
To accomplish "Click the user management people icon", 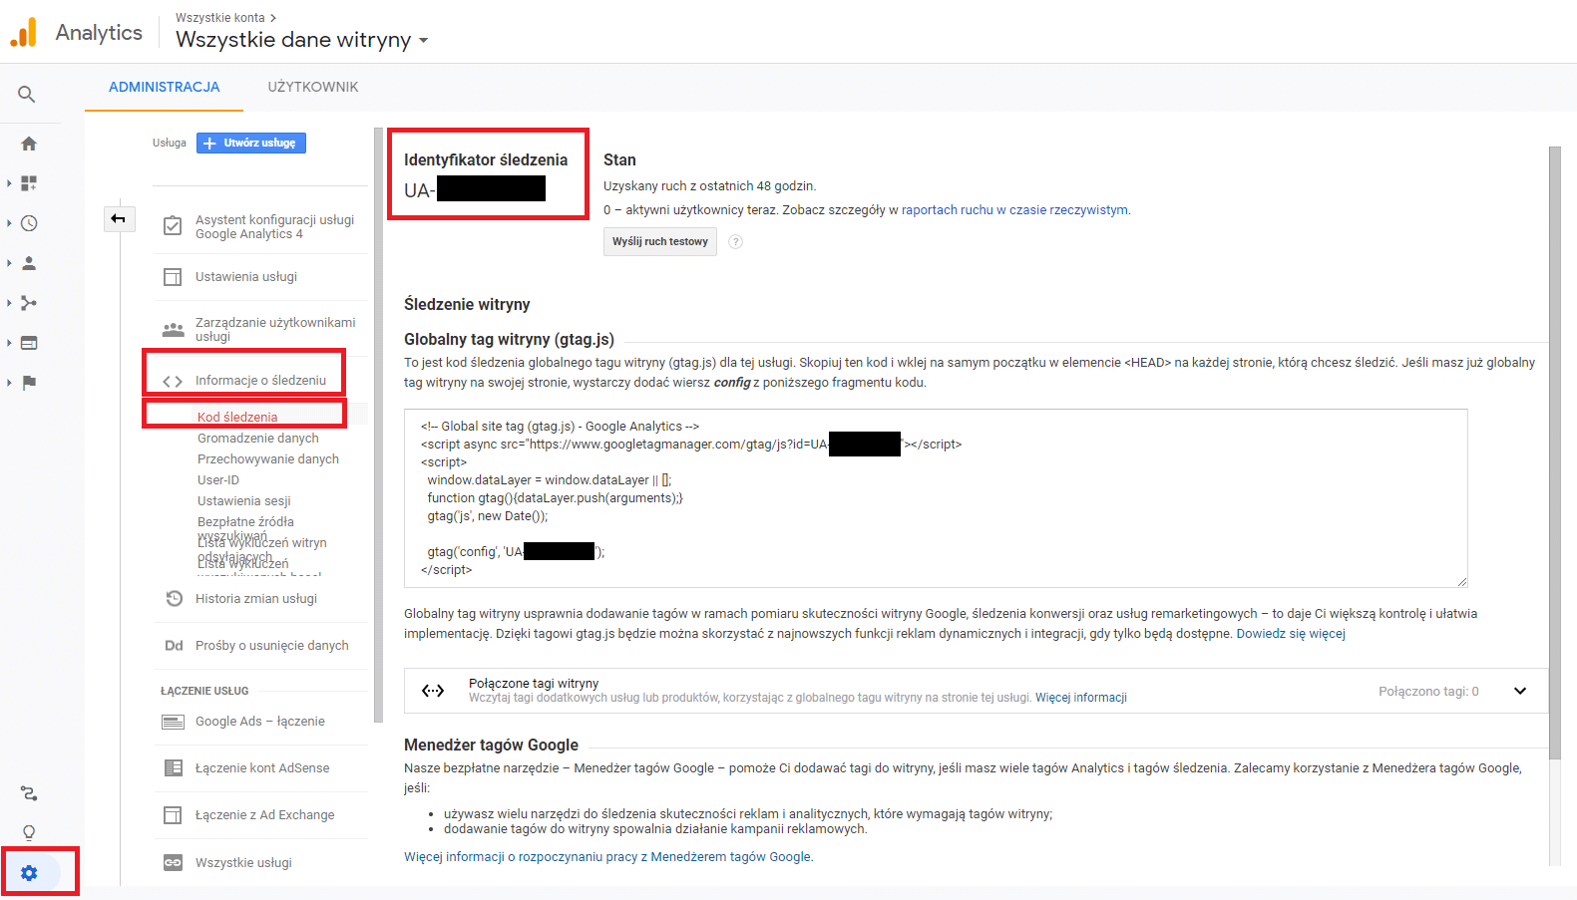I will click(173, 329).
